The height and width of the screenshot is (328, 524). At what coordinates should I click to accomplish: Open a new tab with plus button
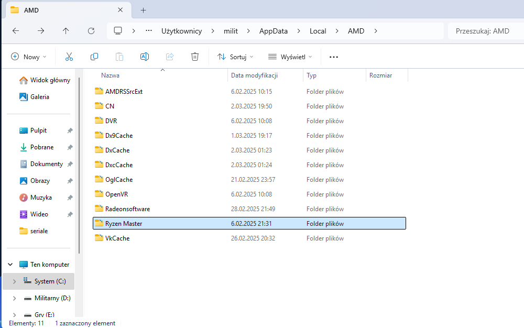pyautogui.click(x=143, y=10)
